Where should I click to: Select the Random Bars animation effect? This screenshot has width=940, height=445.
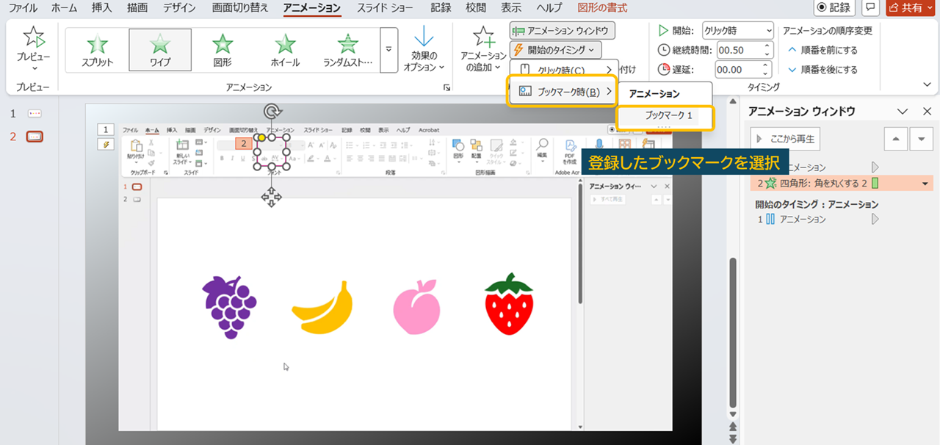point(347,44)
